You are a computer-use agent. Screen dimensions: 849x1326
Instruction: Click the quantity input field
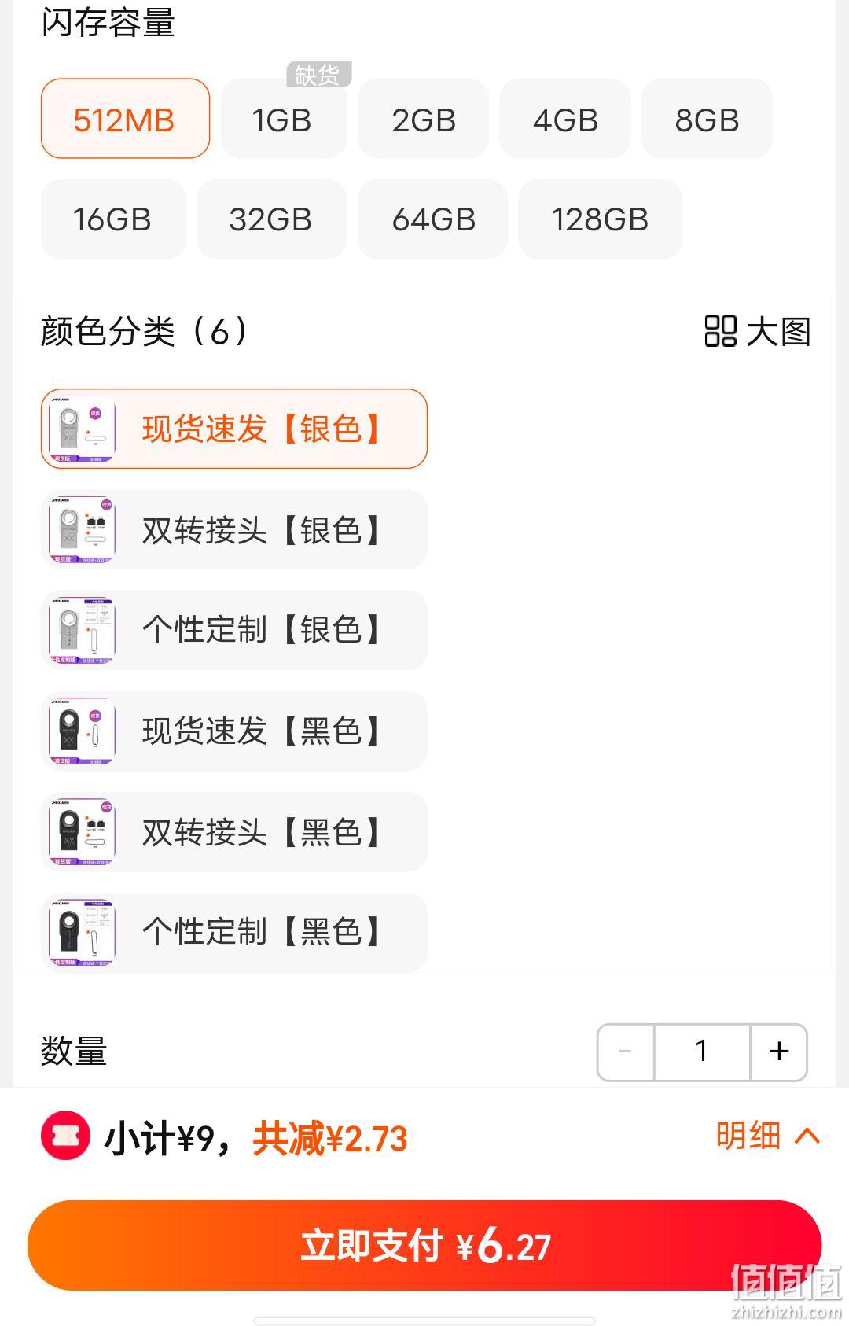click(x=702, y=1052)
